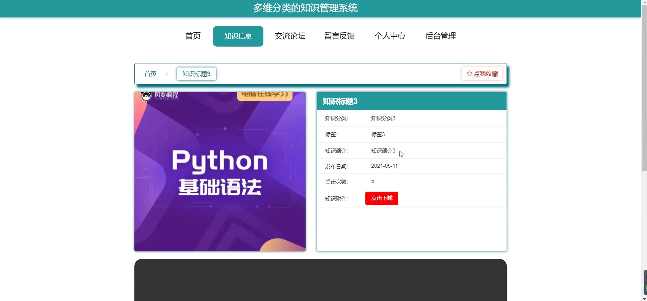
Task: Click the red 点击下载 button
Action: 382,198
